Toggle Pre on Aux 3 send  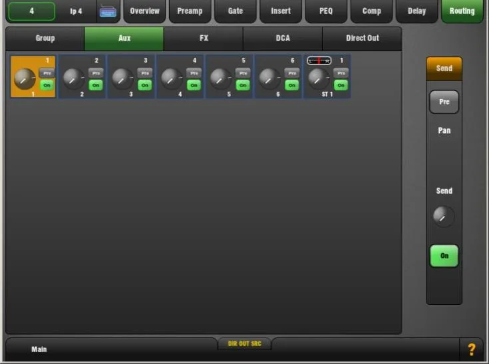[145, 73]
